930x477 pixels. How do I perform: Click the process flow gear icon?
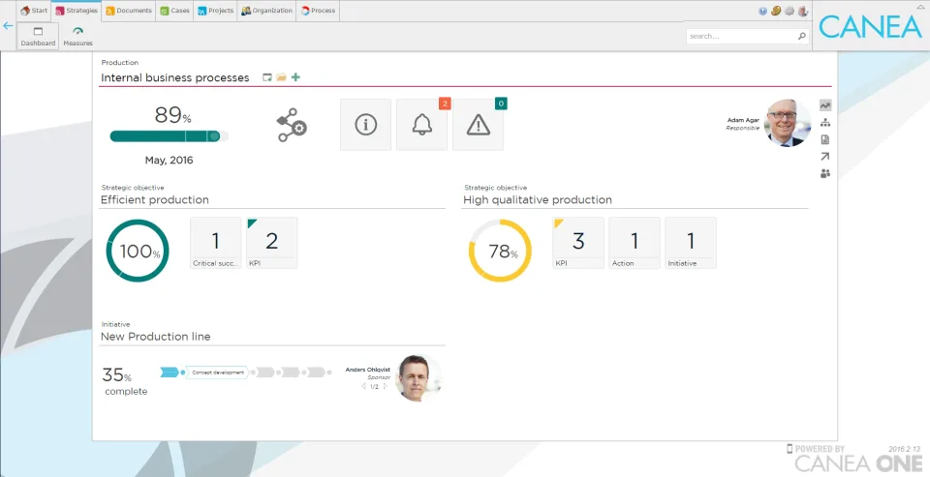pos(292,125)
